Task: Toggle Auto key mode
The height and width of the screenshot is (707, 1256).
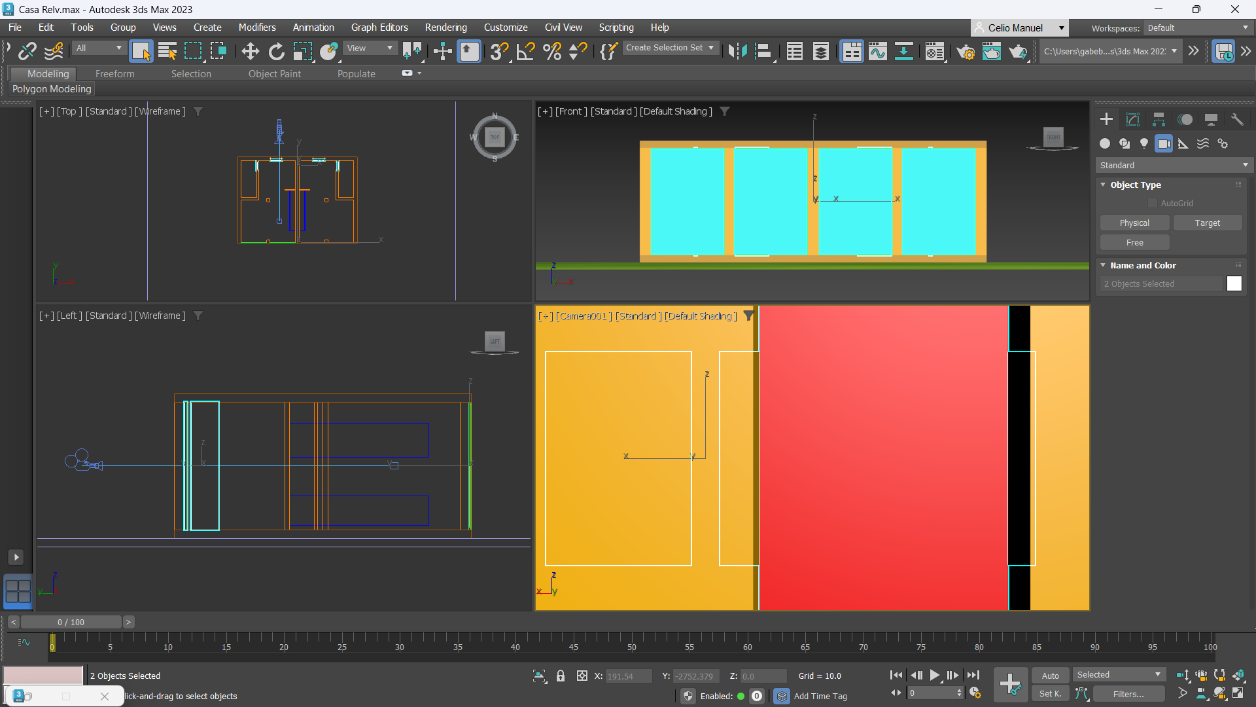Action: [x=1050, y=676]
